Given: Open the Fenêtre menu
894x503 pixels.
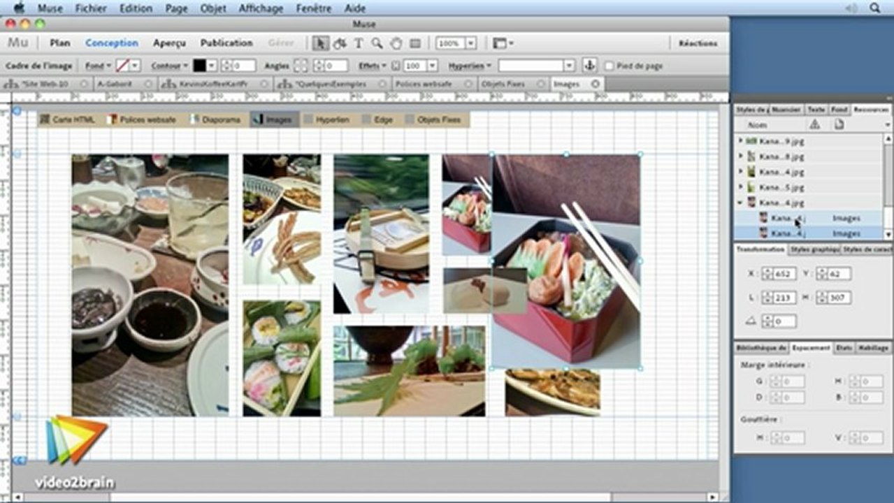Looking at the screenshot, I should click(314, 8).
